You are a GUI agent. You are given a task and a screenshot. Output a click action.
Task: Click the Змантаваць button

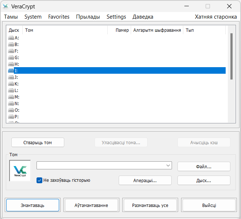pos(32,205)
